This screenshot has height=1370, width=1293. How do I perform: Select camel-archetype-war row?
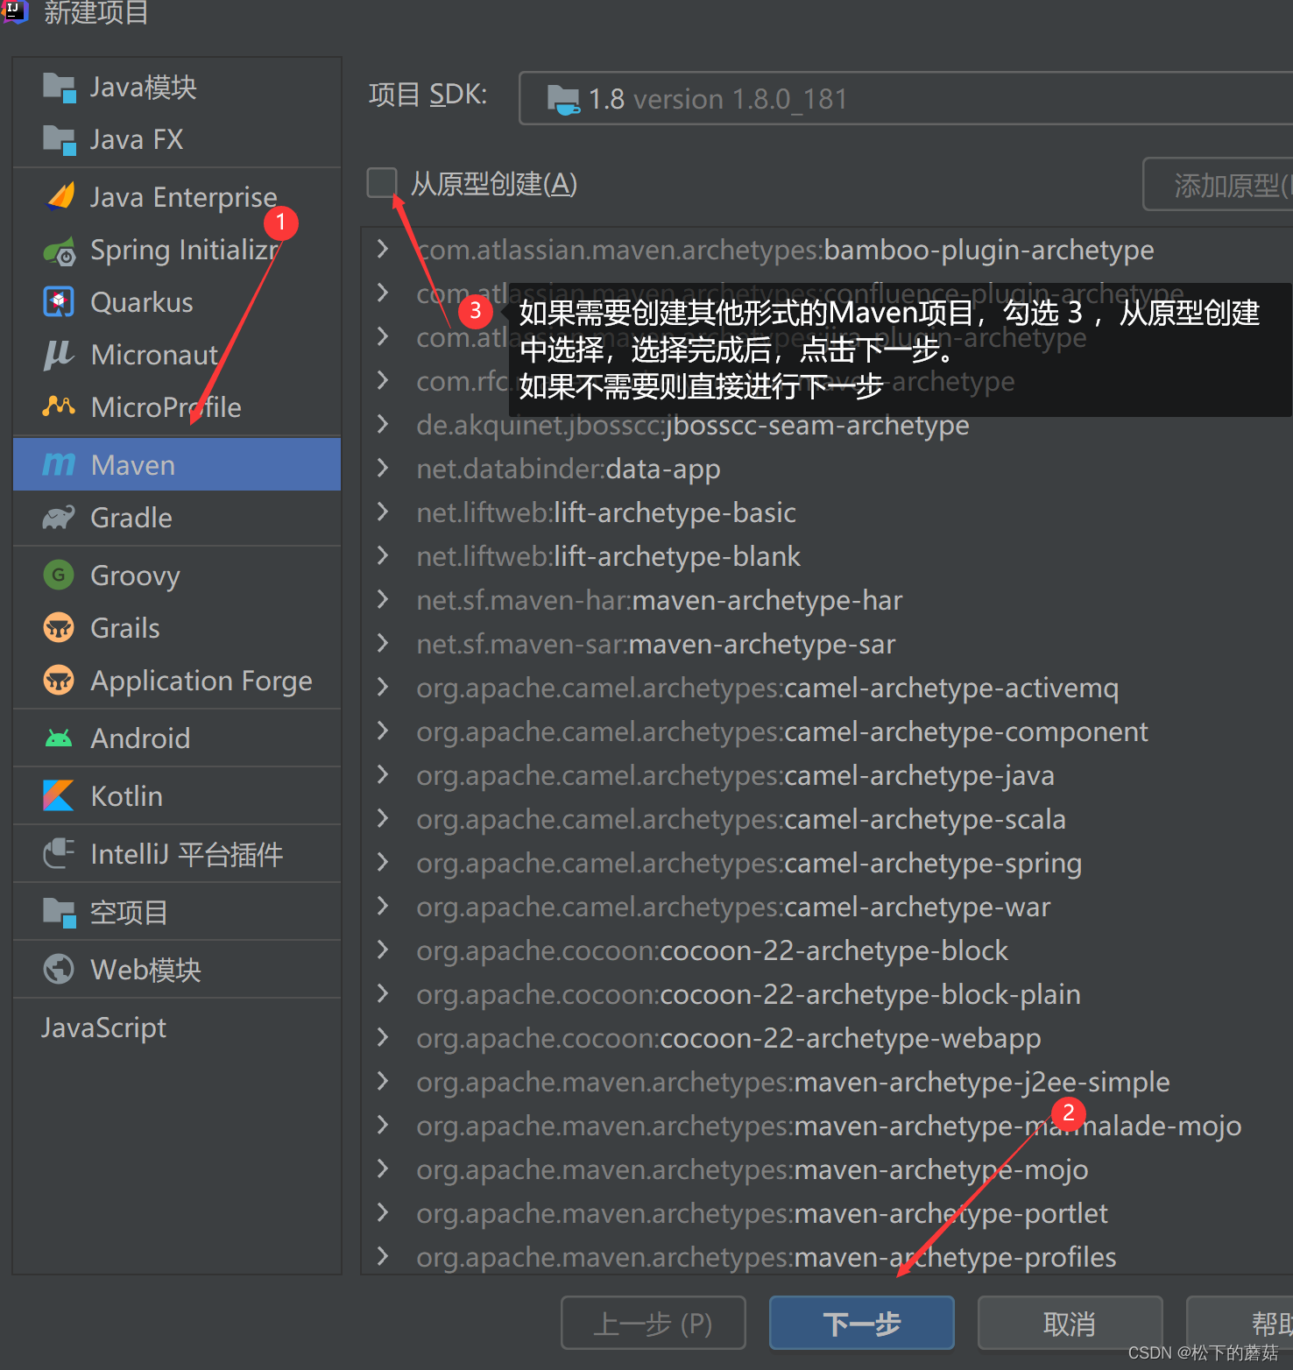[827, 907]
